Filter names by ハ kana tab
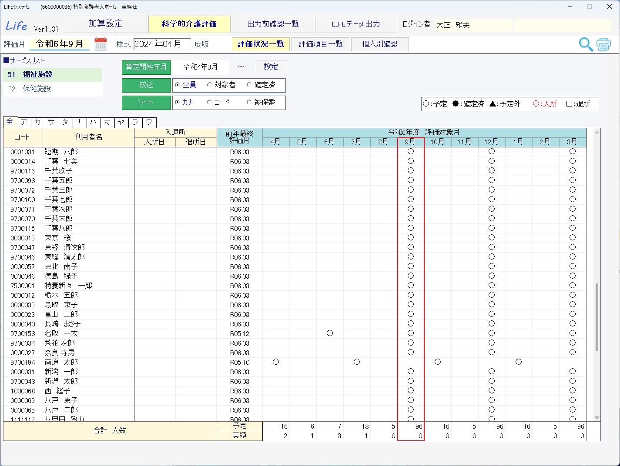This screenshot has width=620, height=466. click(x=94, y=122)
